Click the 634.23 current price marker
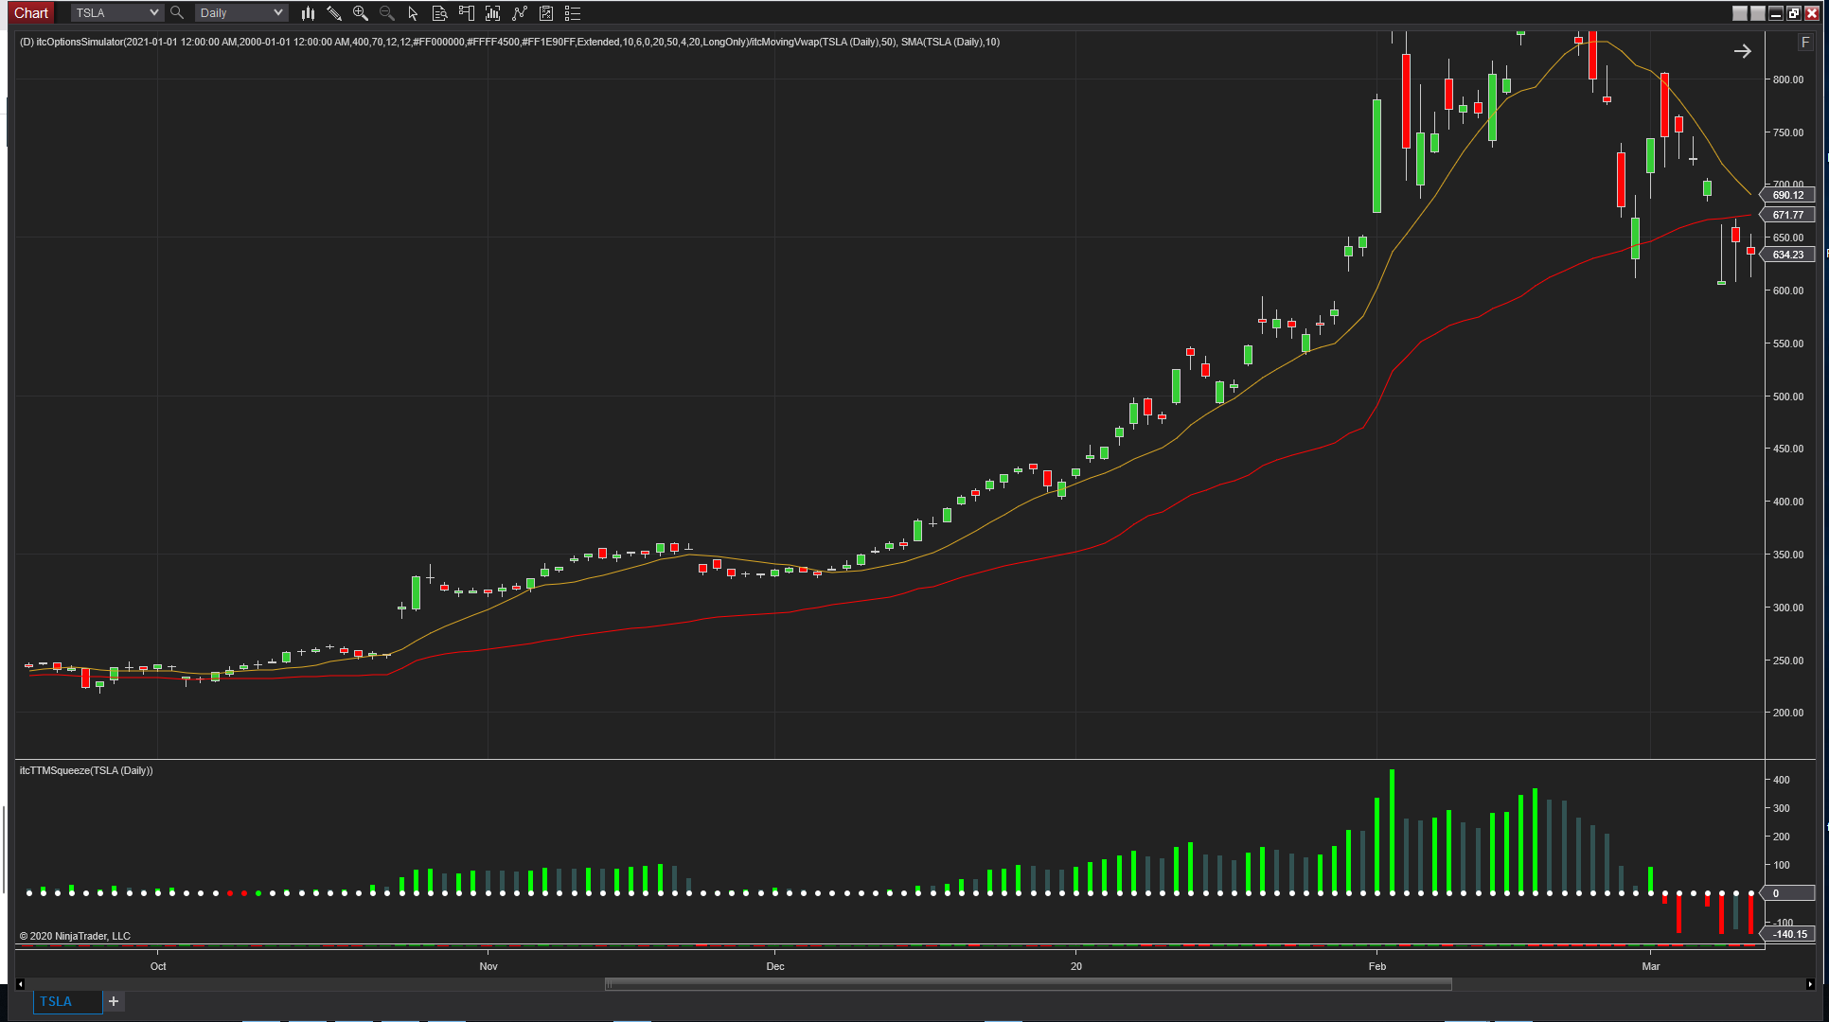Viewport: 1829px width, 1022px height. point(1788,255)
